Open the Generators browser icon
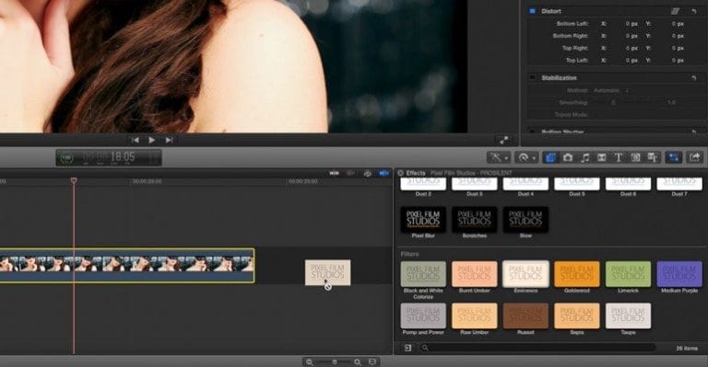 coord(636,157)
